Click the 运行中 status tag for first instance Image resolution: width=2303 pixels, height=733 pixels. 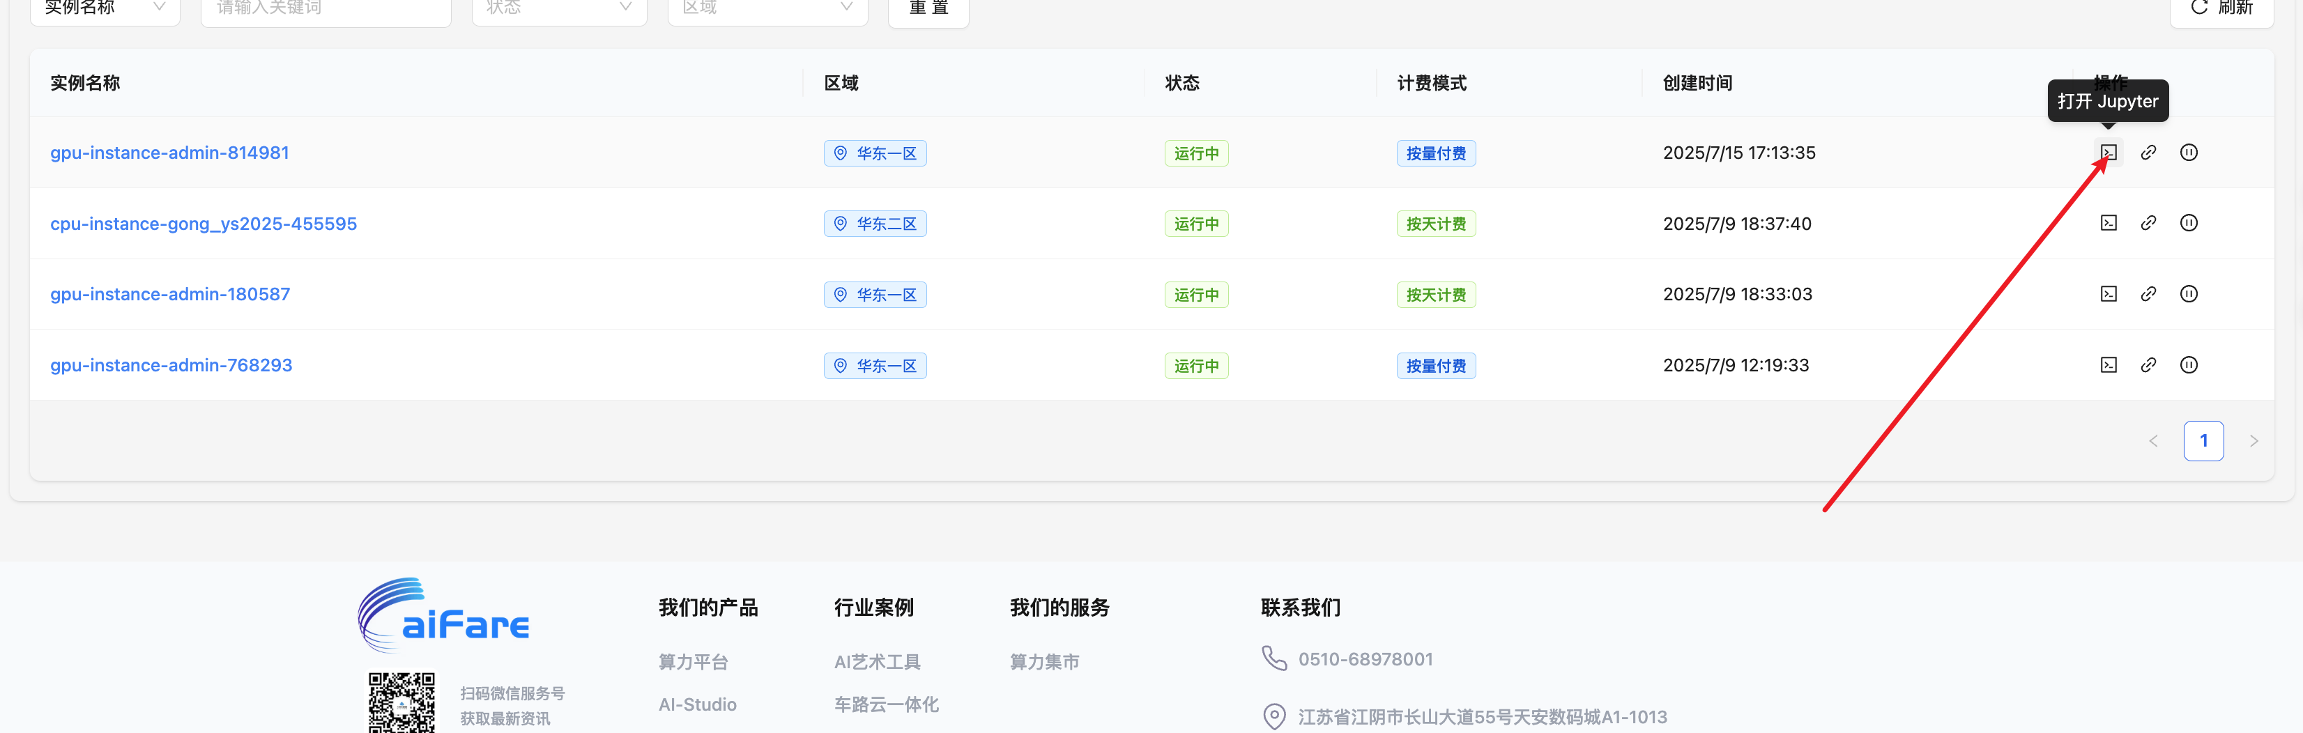point(1196,152)
